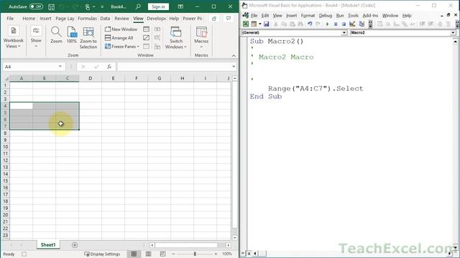Open the VBA Edit menu
460x258 pixels.
(265, 16)
